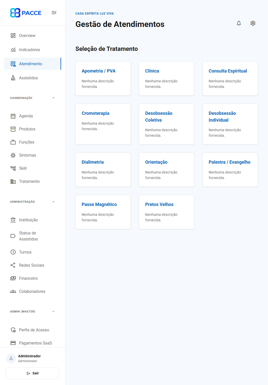Viewport: 268px width, 385px height.
Task: Click the Sair logout button
Action: [32, 373]
